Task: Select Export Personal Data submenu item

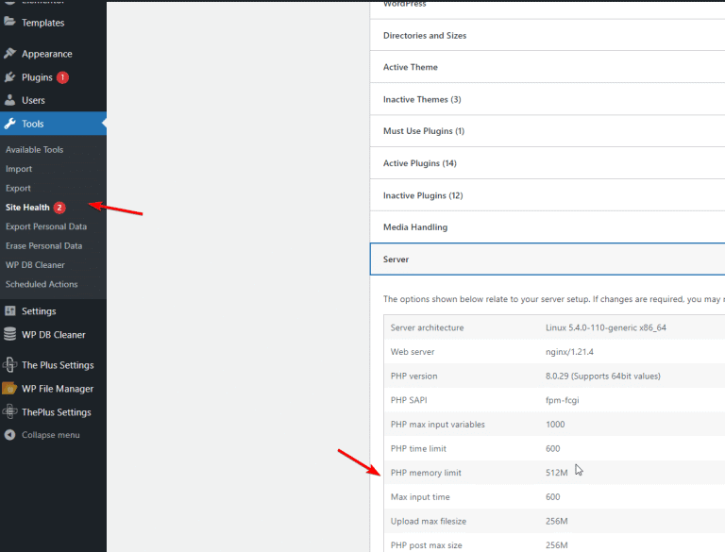Action: point(45,226)
